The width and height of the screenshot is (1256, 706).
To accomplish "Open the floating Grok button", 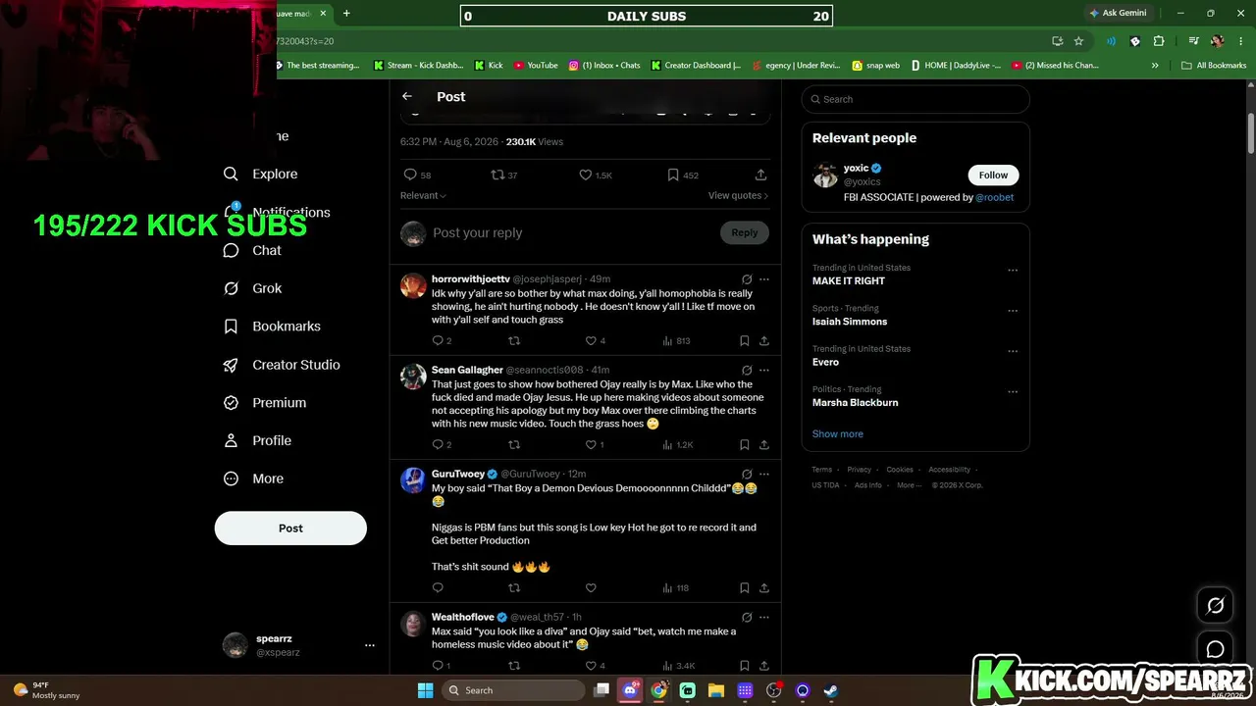I will click(1215, 606).
